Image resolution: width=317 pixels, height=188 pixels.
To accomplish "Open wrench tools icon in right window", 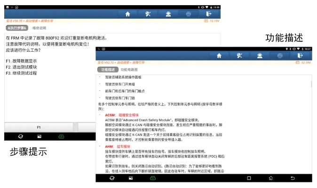I will click(x=239, y=55).
